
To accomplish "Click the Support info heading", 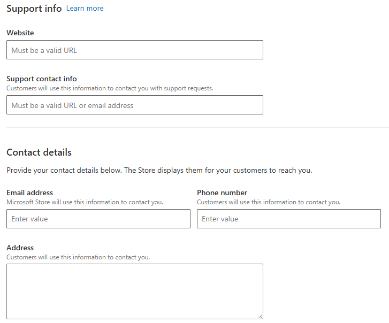I will point(34,9).
